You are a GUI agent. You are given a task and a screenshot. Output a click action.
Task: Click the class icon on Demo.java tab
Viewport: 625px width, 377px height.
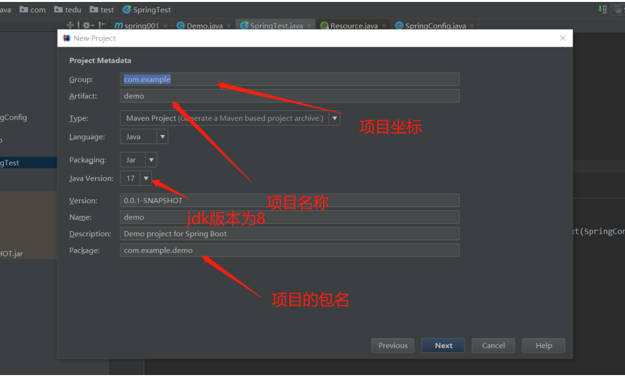point(181,26)
